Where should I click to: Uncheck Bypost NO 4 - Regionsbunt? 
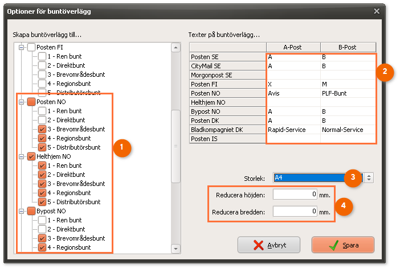coord(42,247)
